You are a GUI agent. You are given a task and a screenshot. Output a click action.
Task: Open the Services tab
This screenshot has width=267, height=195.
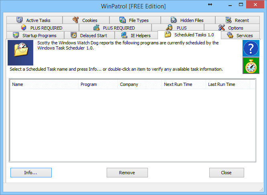[x=240, y=35]
